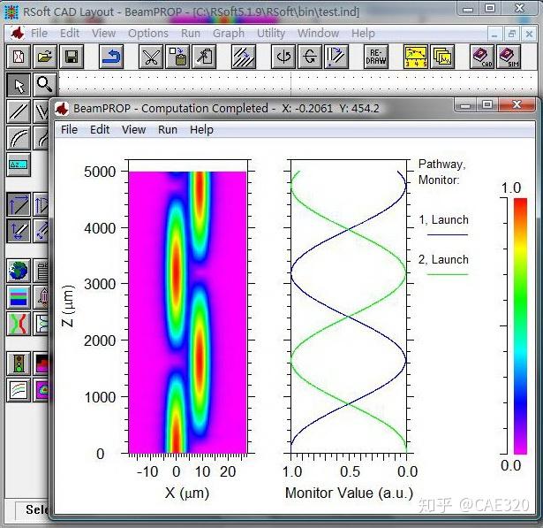Click the '2, Launch' green legend entry
543x528 pixels.
(x=443, y=260)
